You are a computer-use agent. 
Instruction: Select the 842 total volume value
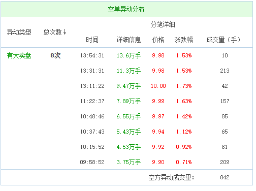point(225,177)
